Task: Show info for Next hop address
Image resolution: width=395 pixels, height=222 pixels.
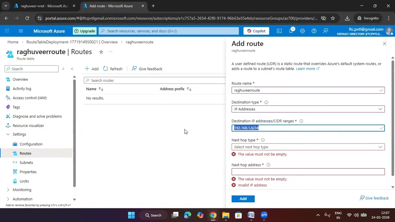Action: [268, 165]
